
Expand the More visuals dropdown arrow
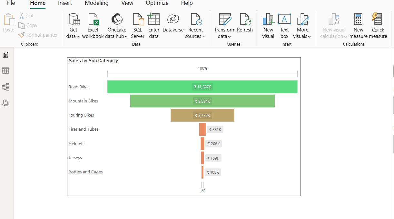pyautogui.click(x=309, y=37)
